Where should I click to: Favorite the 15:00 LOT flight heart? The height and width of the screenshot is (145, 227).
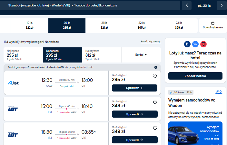coord(155,102)
